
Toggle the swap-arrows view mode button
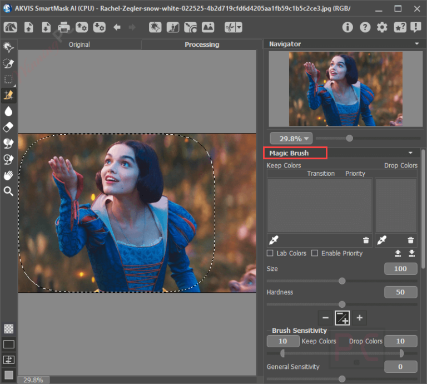(9, 360)
